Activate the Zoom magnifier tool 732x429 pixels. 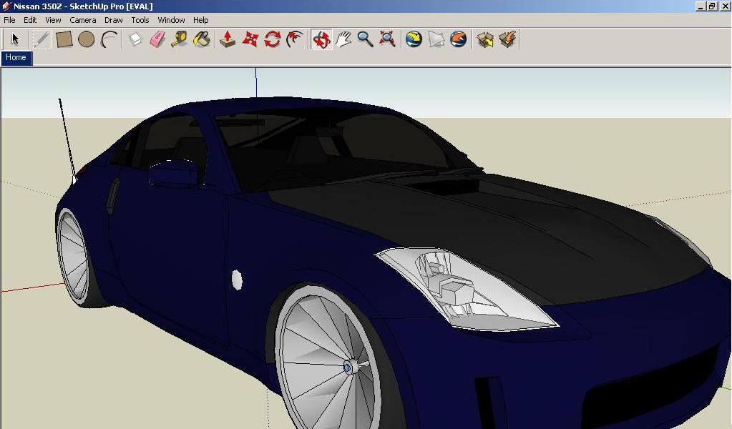[x=366, y=39]
